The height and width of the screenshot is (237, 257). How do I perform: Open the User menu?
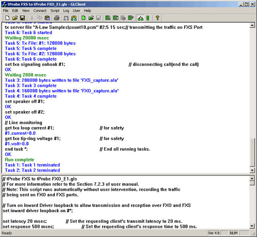pos(77,10)
